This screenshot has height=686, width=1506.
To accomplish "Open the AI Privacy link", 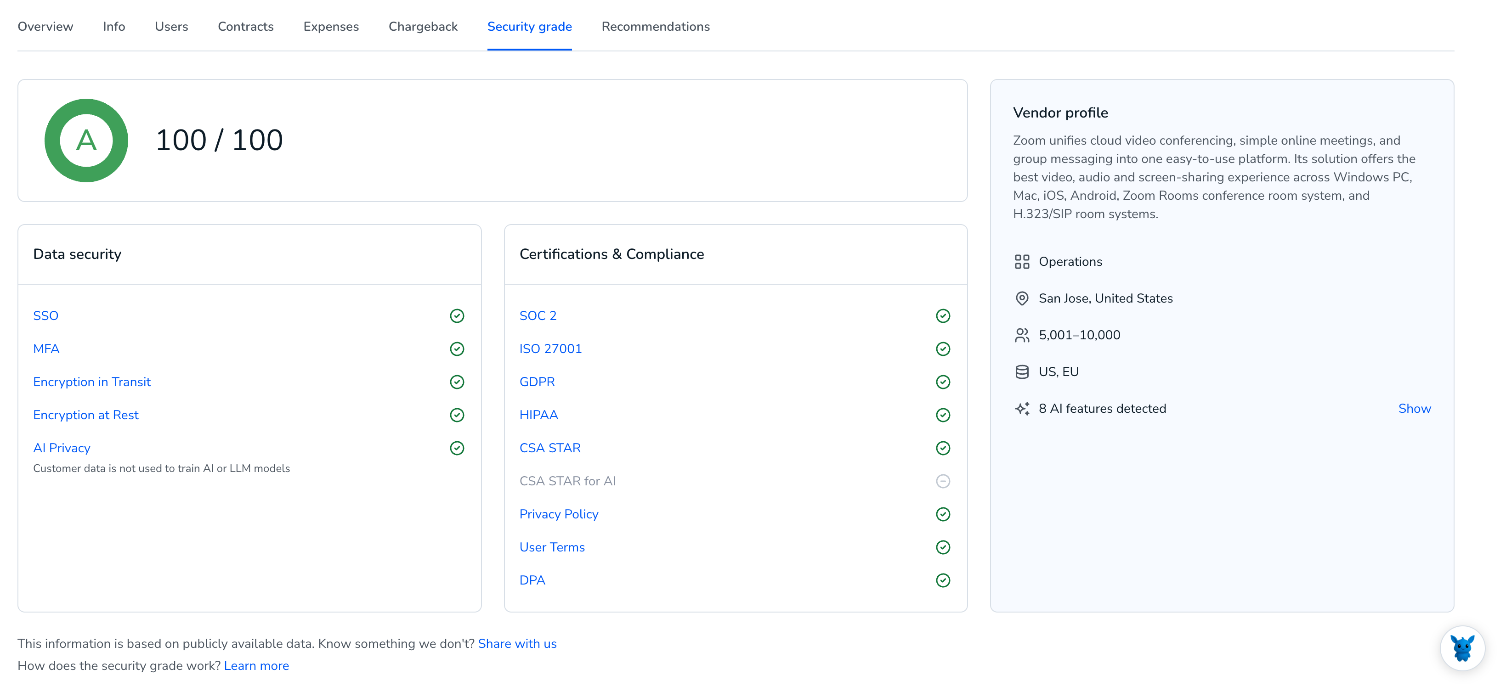I will (x=62, y=448).
